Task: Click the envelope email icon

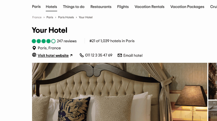Action: coord(120,55)
